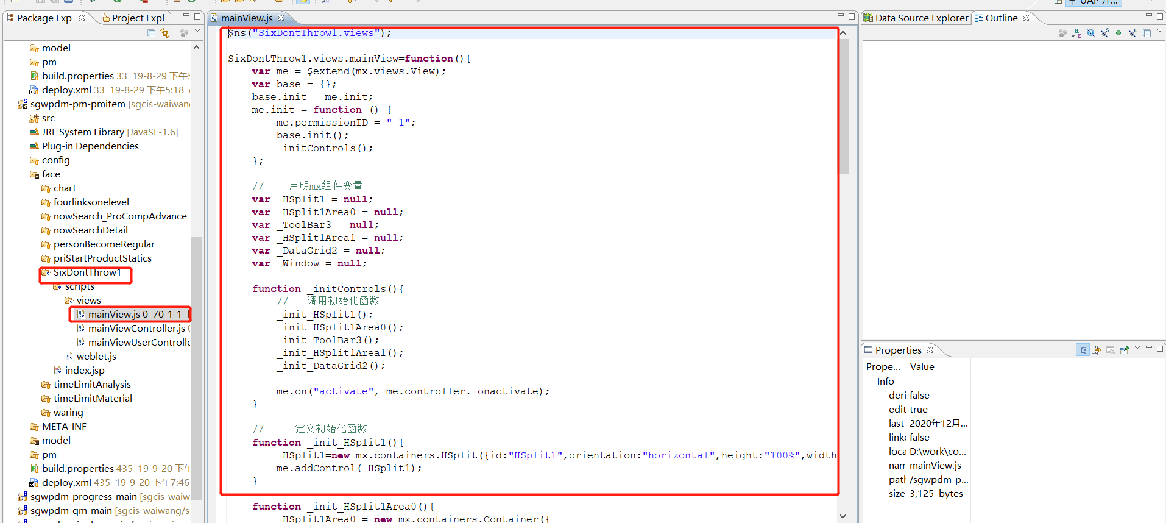Open index.jsp file
1166x523 pixels.
point(79,370)
